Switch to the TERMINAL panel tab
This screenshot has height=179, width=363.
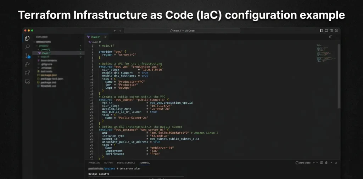pos(145,163)
